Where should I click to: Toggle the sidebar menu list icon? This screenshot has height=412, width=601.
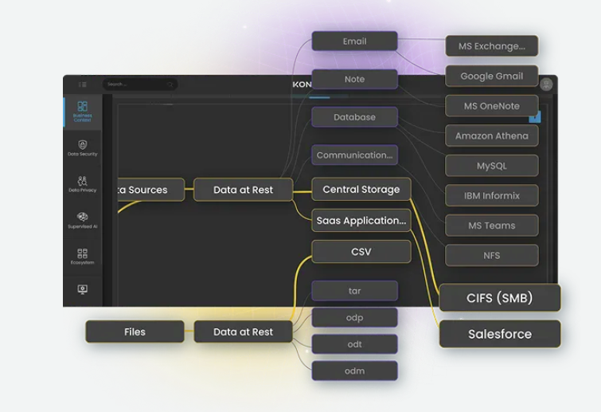click(82, 84)
